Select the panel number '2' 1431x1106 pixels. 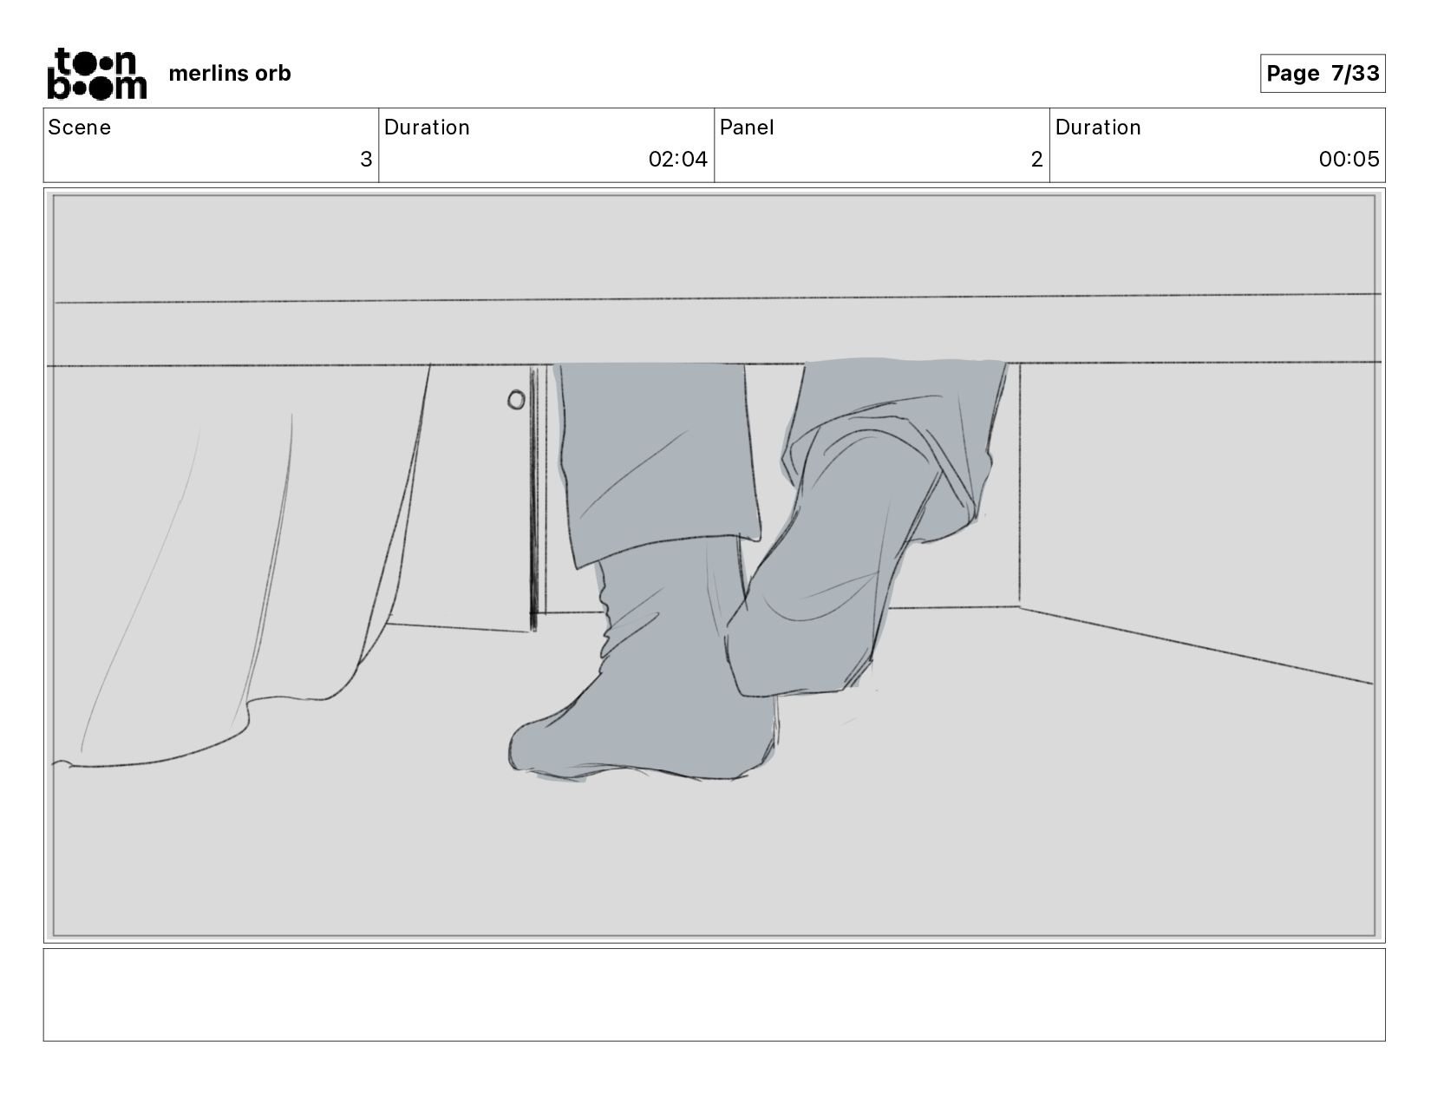click(x=1036, y=160)
